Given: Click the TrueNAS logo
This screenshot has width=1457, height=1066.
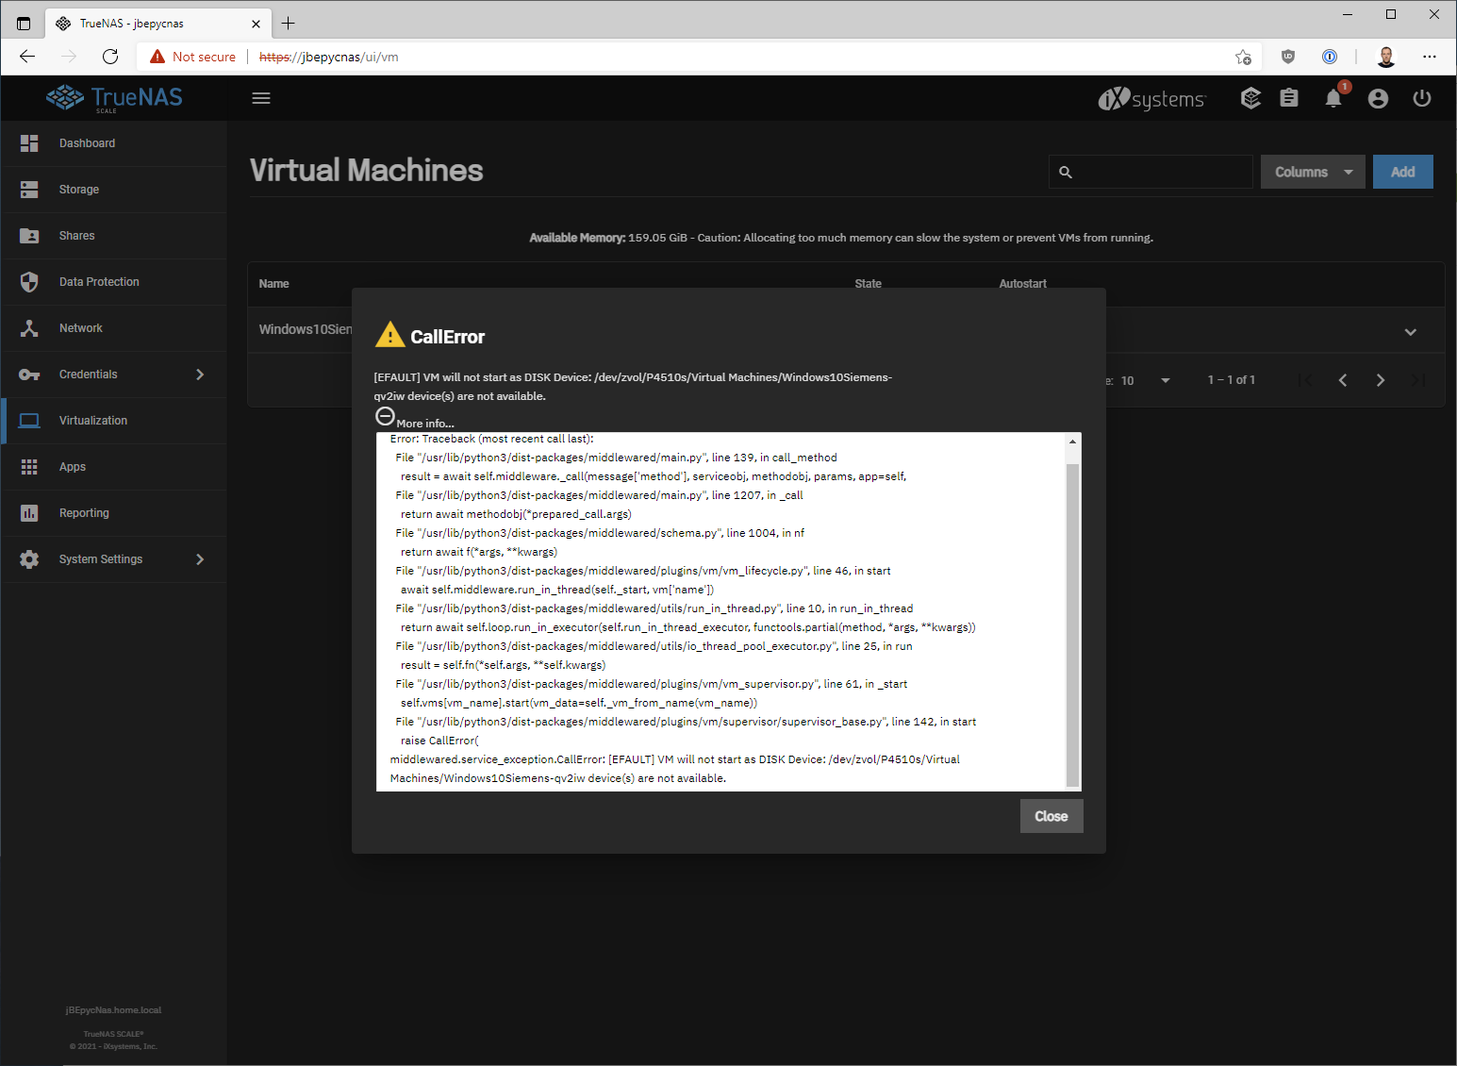Looking at the screenshot, I should pos(114,98).
